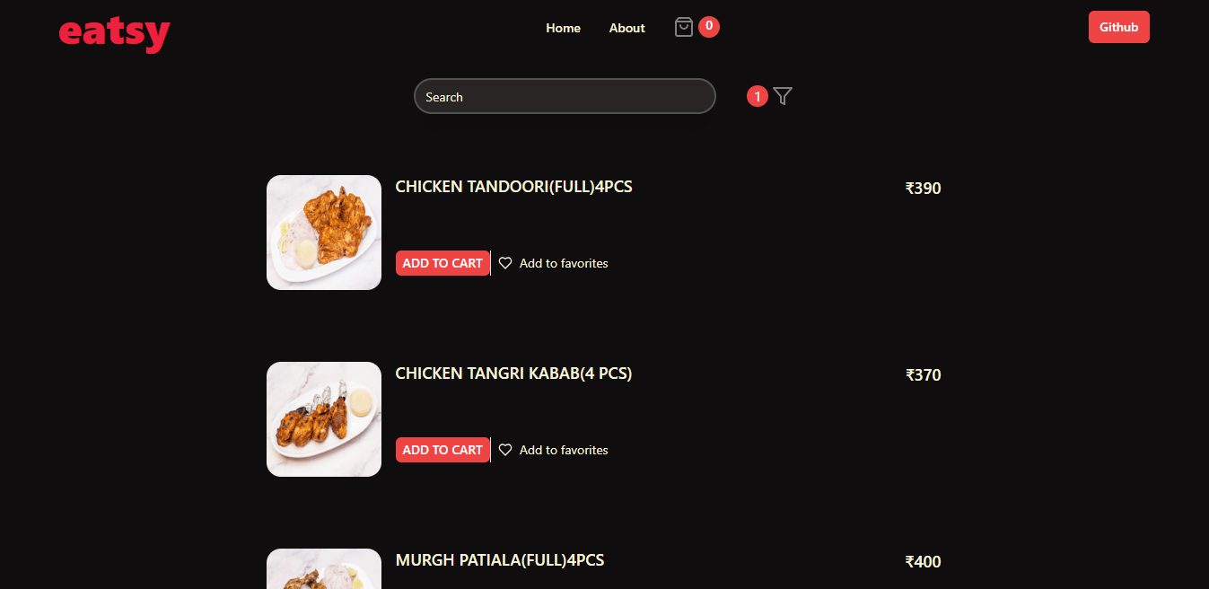This screenshot has height=589, width=1209.
Task: Click heart icon for Chicken Tandoori
Action: point(505,263)
